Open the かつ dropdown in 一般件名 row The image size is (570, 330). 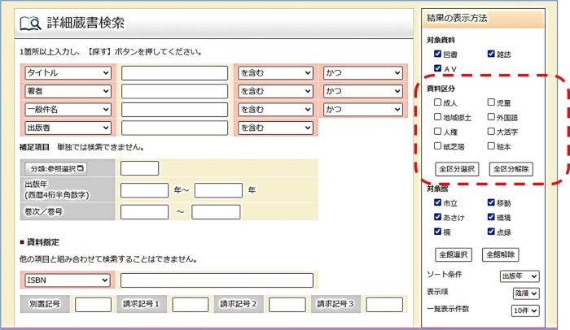coord(363,109)
